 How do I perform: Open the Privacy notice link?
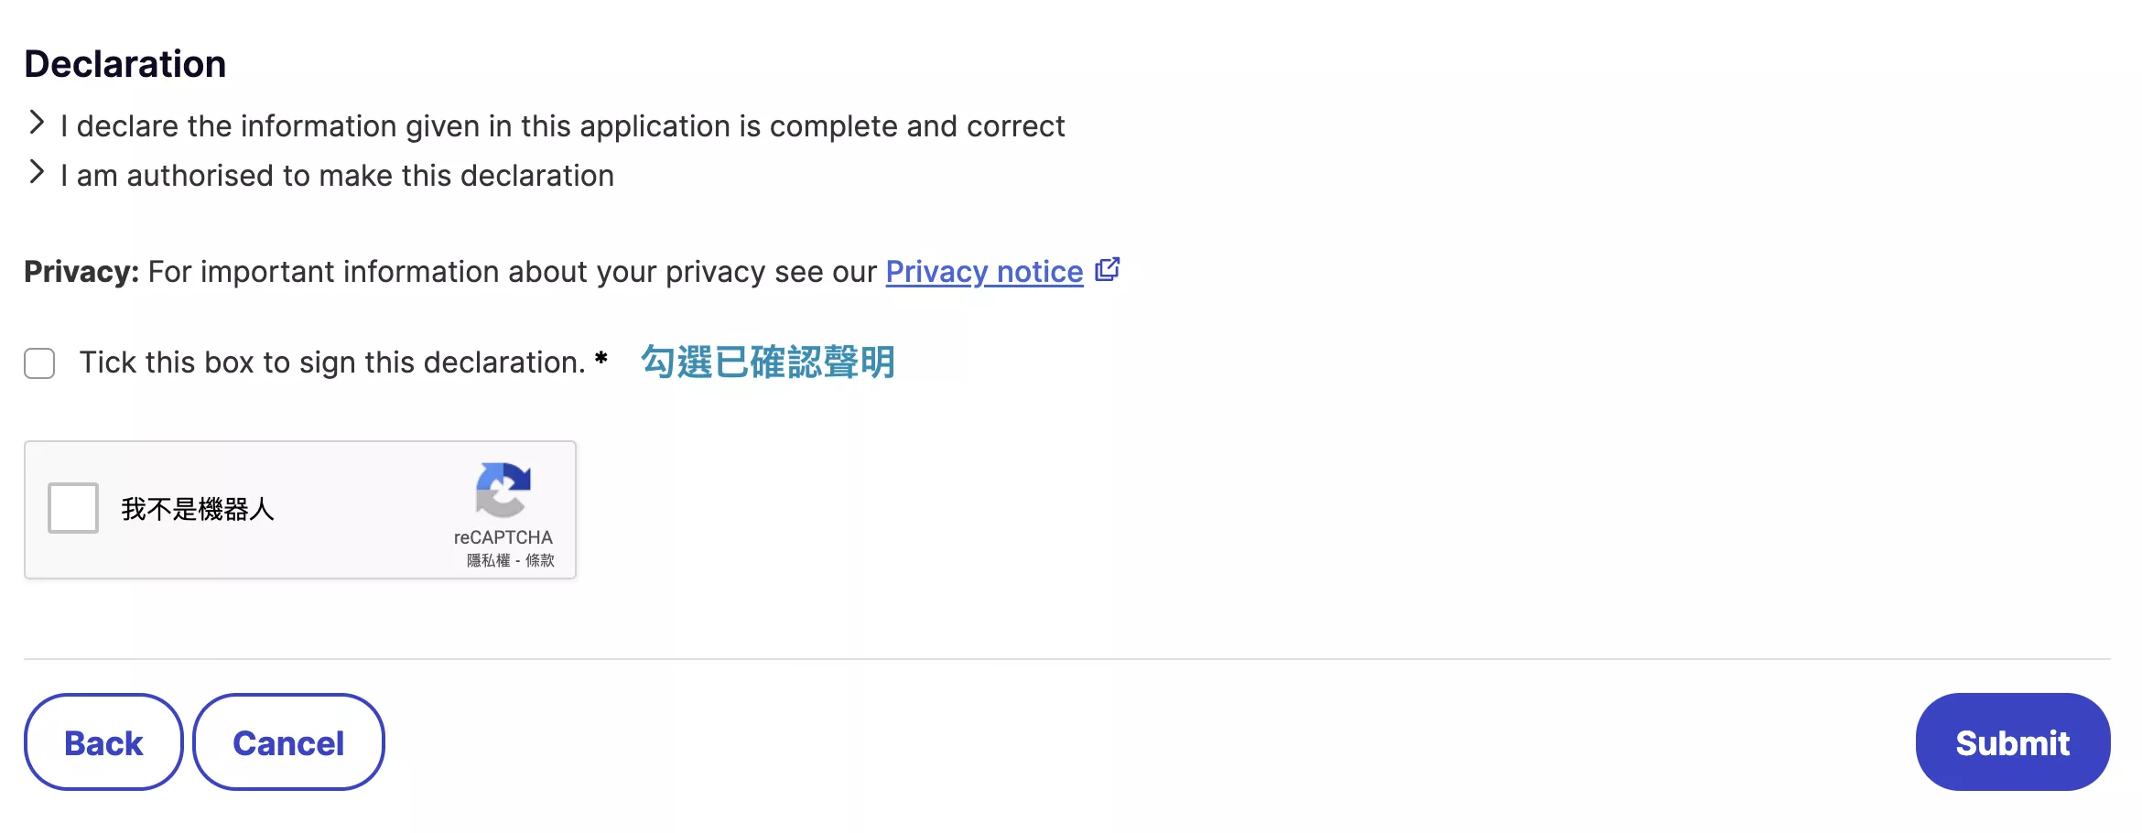point(984,272)
